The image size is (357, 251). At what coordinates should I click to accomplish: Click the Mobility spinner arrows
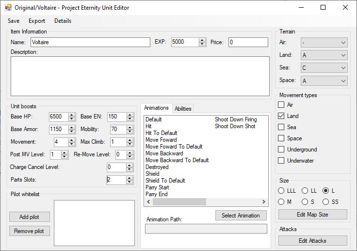pos(130,130)
